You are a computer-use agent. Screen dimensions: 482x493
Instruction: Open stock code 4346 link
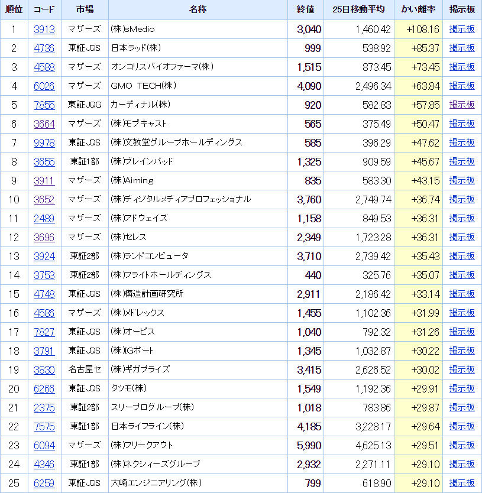coord(44,464)
